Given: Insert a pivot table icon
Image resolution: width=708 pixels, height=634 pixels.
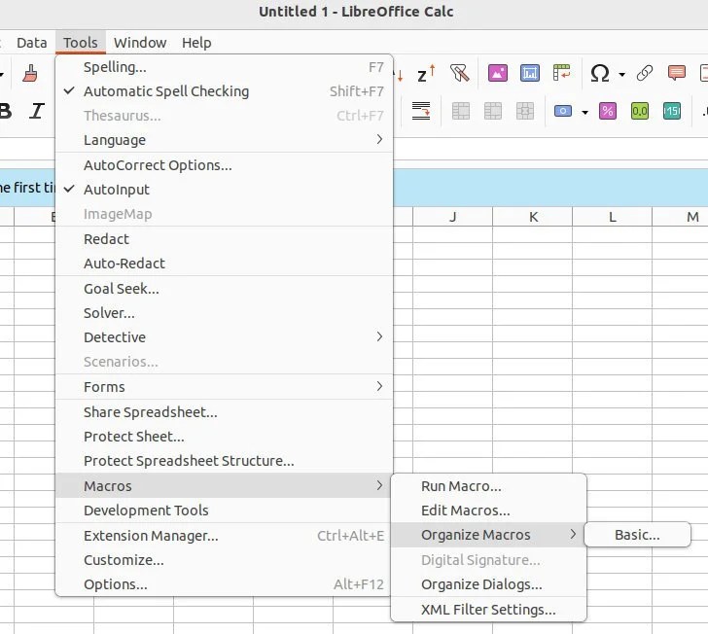Looking at the screenshot, I should click(x=562, y=73).
